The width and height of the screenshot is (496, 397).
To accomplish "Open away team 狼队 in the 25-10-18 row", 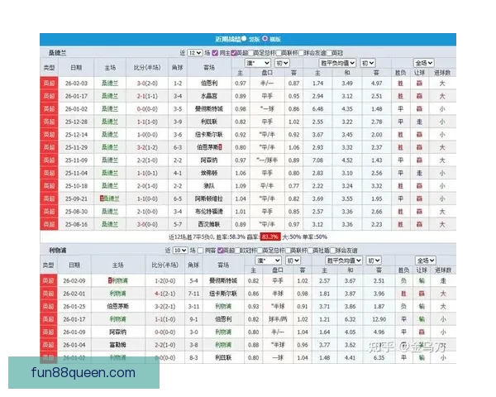I will pyautogui.click(x=209, y=186).
